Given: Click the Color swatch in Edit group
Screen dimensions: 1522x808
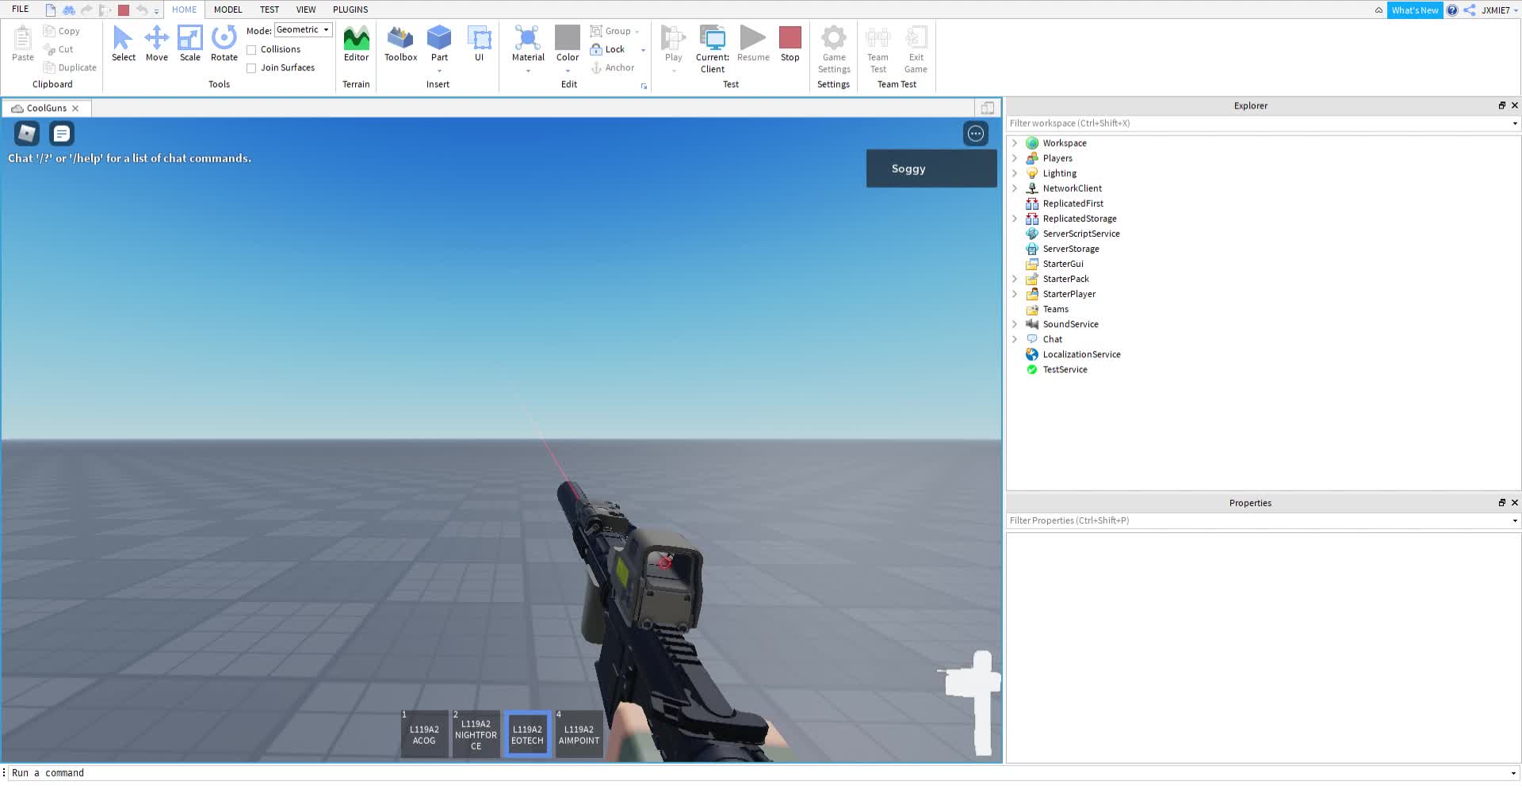Looking at the screenshot, I should [568, 38].
